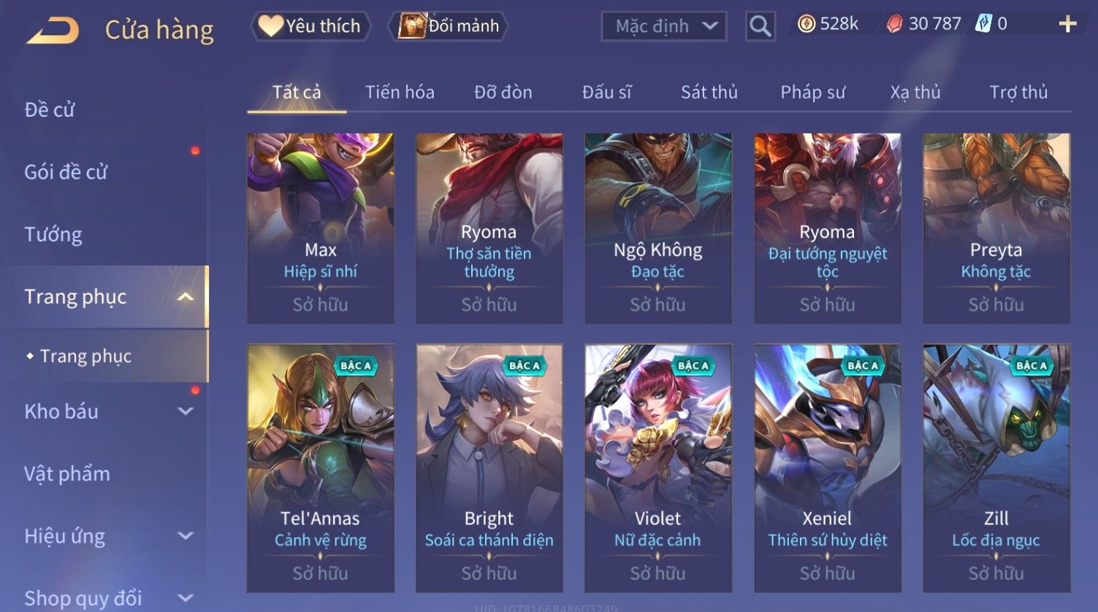Switch to the Tiến hóa tab
This screenshot has width=1098, height=612.
(x=400, y=92)
